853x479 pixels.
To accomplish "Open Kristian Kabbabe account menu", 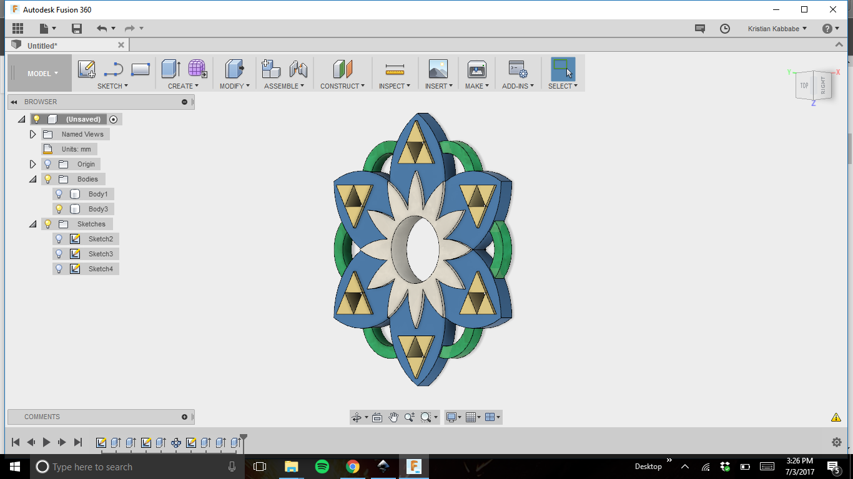I will click(777, 29).
